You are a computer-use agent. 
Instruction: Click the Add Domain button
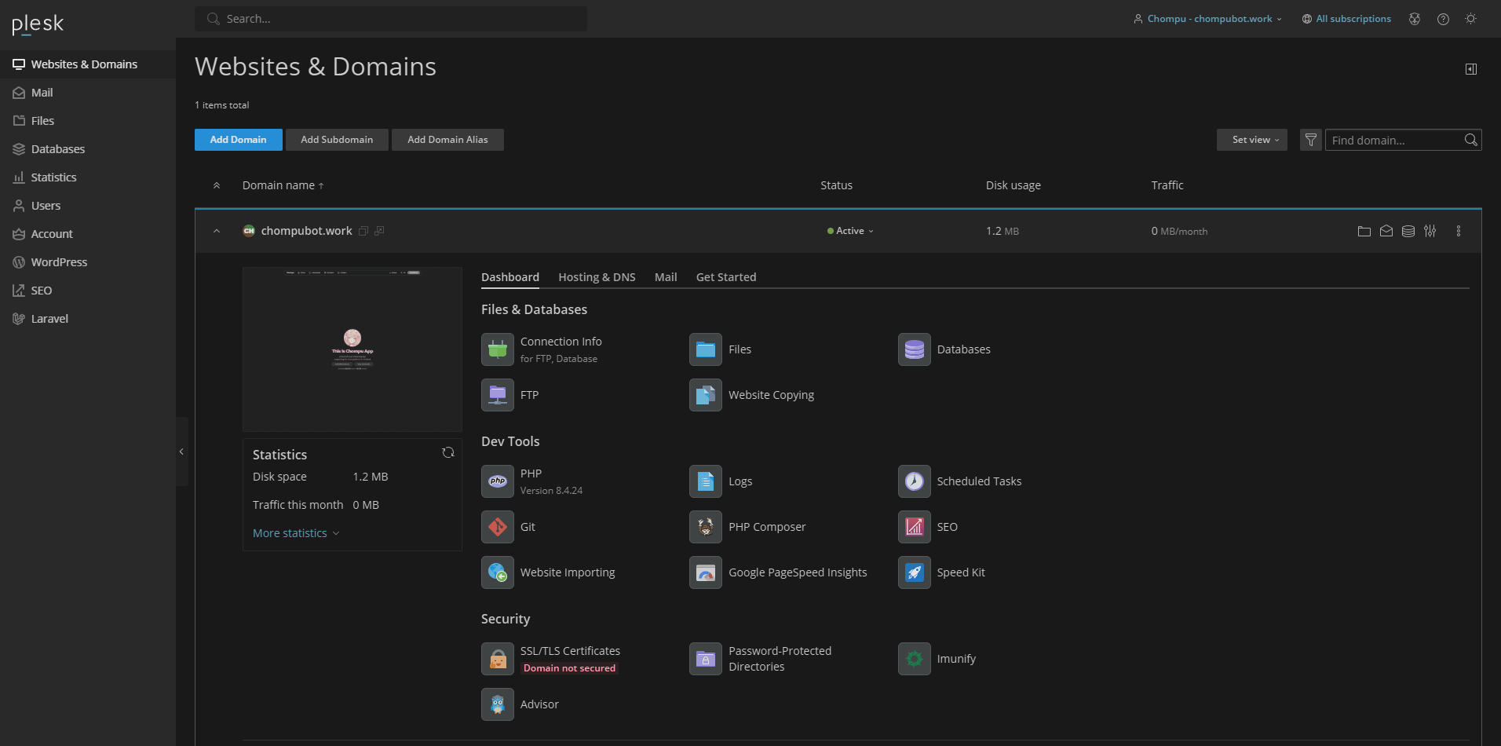[x=239, y=140]
